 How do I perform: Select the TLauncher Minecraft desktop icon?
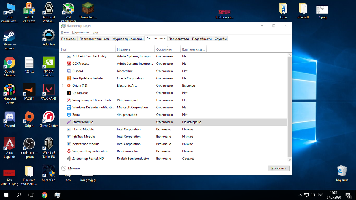88,11
